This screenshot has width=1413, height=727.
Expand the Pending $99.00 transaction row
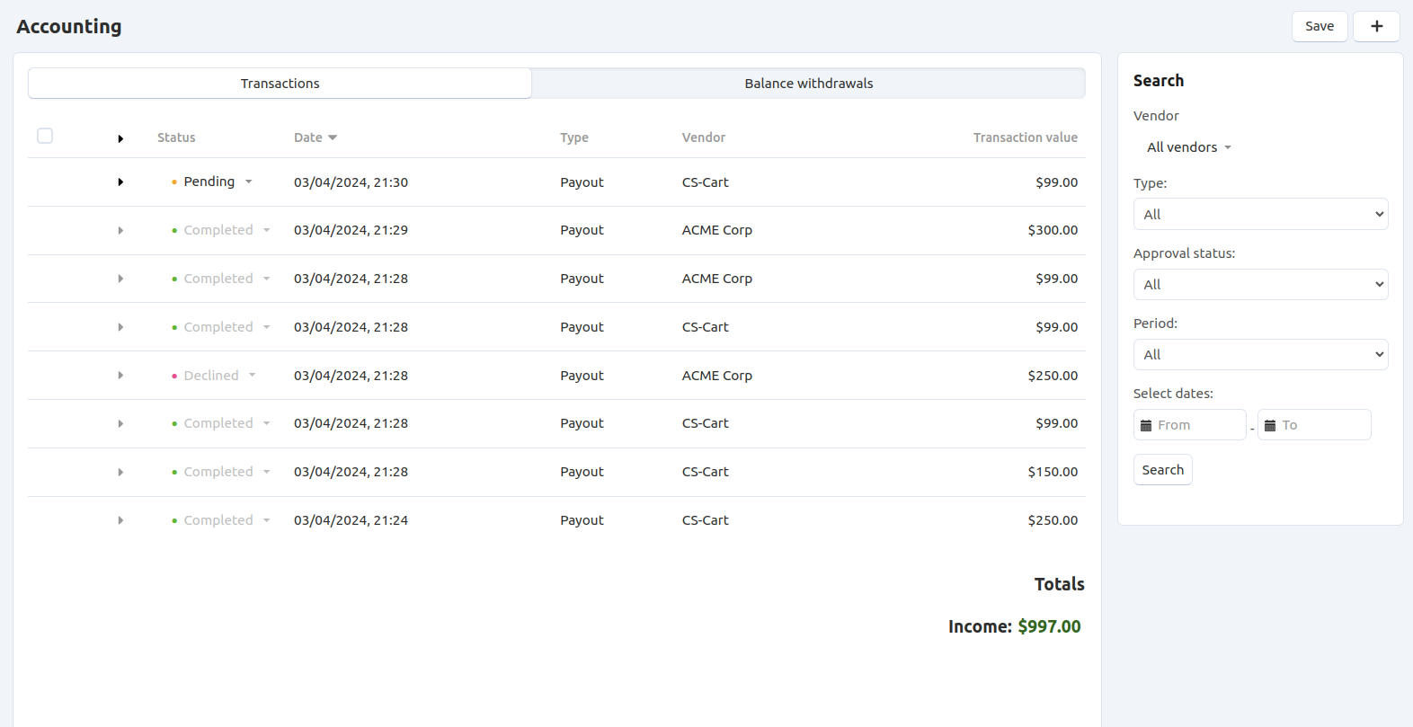(x=120, y=182)
